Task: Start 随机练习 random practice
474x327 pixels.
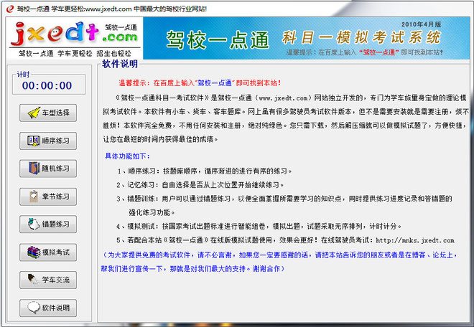Action: [48, 169]
